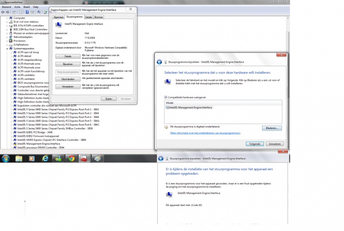Click the Forward arrow in Apparaatbeheer toolbar
This screenshot has width=344, height=231.
[x=8, y=12]
